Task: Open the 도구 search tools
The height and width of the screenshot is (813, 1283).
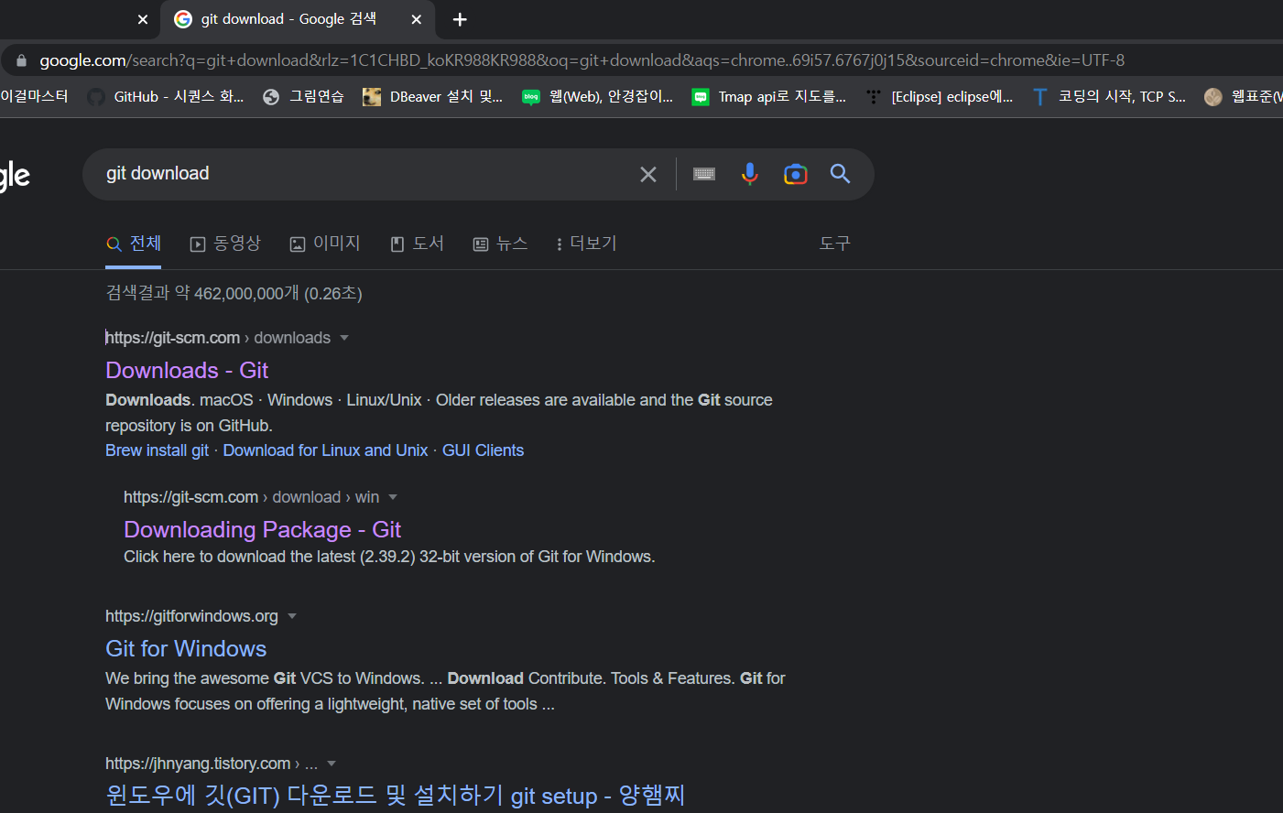Action: 834,244
